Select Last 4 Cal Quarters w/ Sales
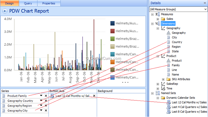The image size is (208, 117). coord(189,107)
